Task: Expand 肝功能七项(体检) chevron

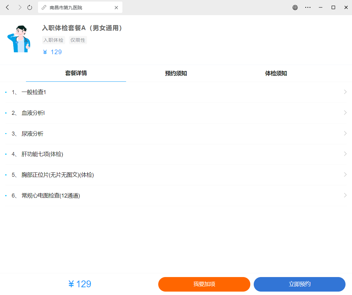Action: (345, 154)
